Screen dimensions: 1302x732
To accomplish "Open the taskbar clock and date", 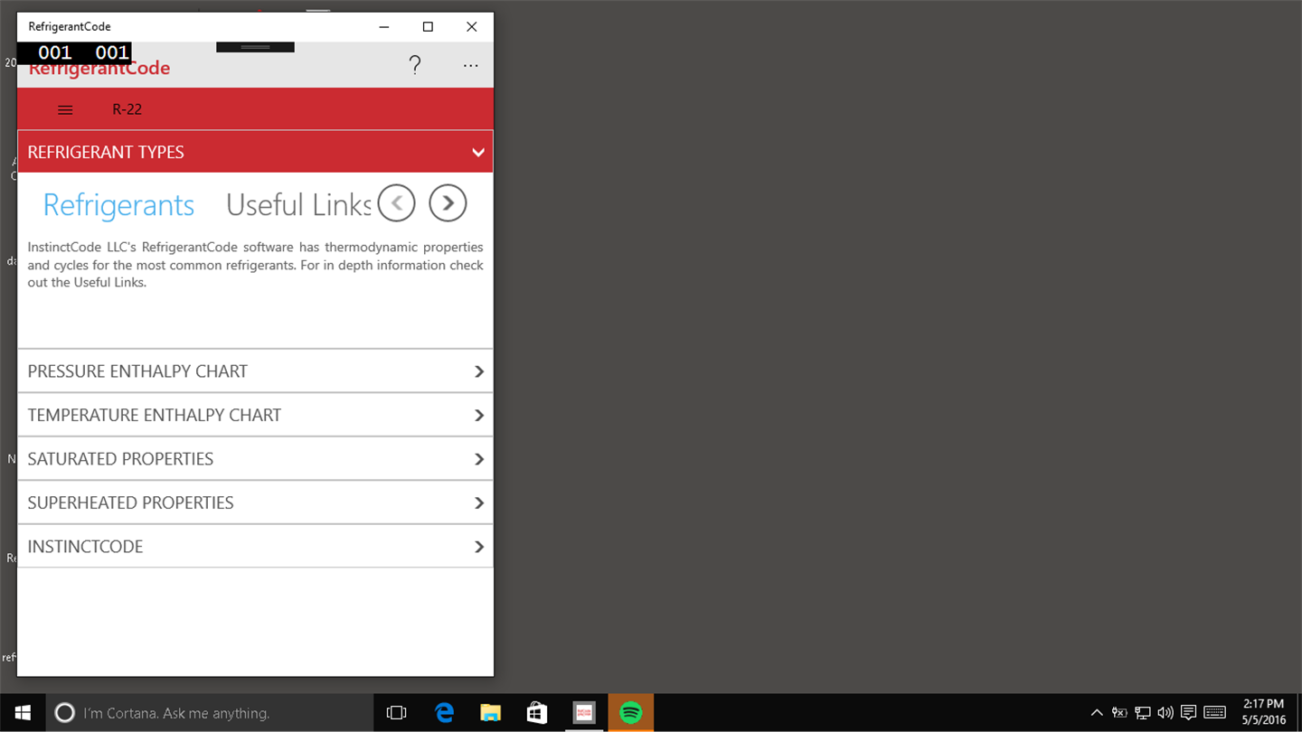I will [x=1263, y=712].
